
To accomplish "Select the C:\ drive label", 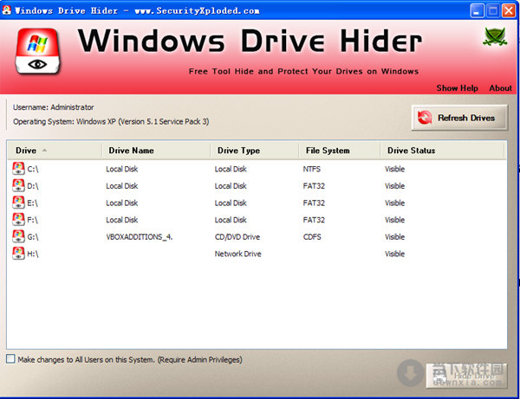I will coord(33,169).
